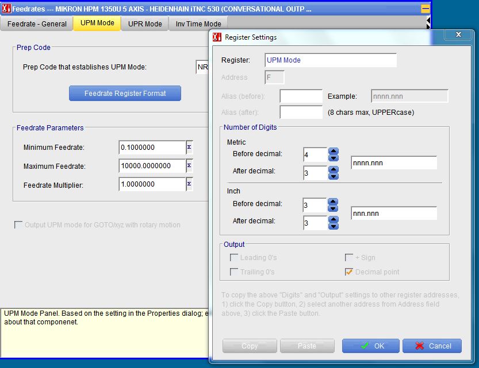Click the Feedrate Multiplier input field

(152, 184)
